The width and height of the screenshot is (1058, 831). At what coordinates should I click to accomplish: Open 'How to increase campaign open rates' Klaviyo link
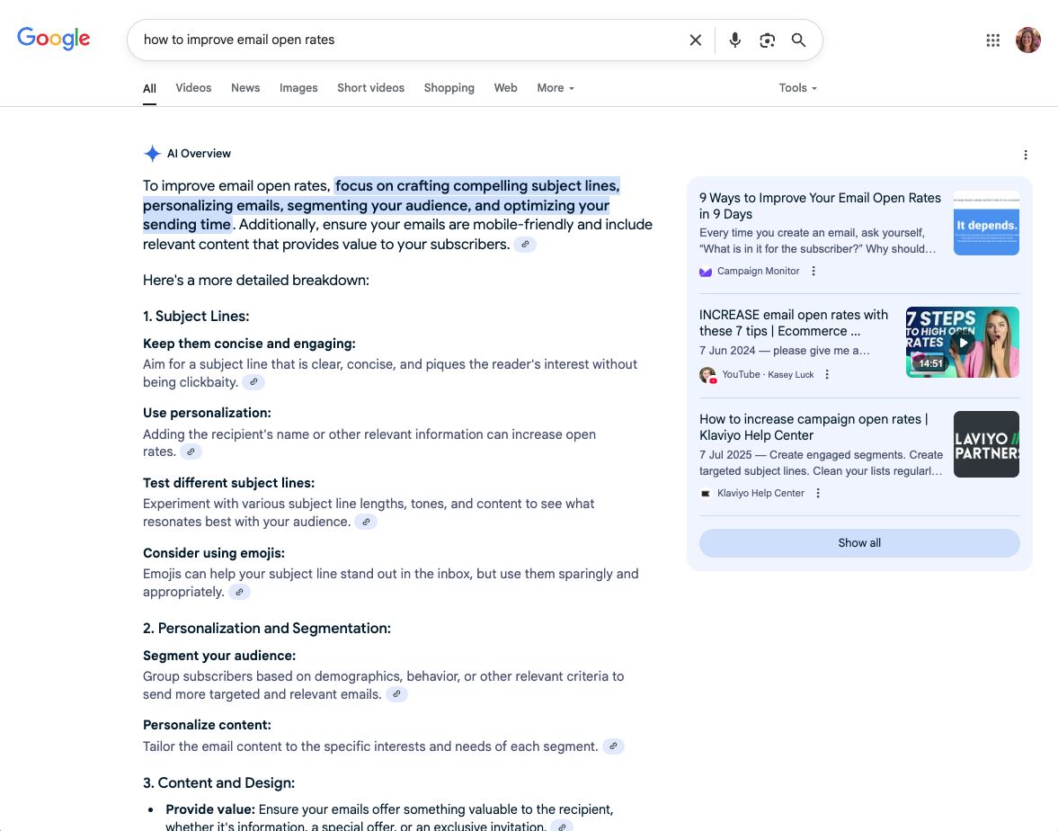point(814,427)
